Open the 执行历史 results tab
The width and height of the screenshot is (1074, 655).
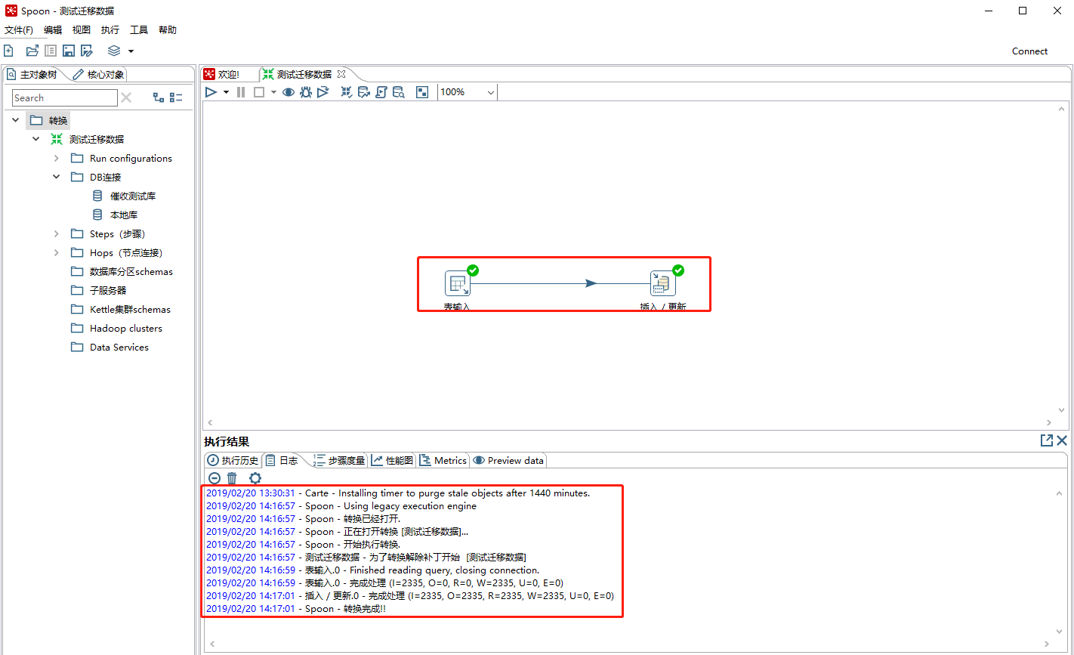click(233, 460)
